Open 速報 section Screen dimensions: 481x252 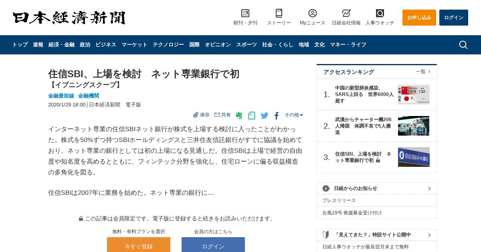coord(38,45)
